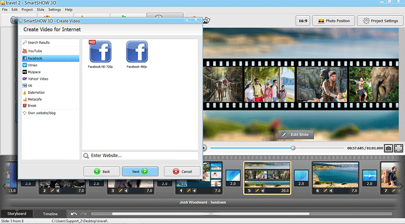Select Own website/blog option
This screenshot has height=224, width=405.
click(50, 113)
